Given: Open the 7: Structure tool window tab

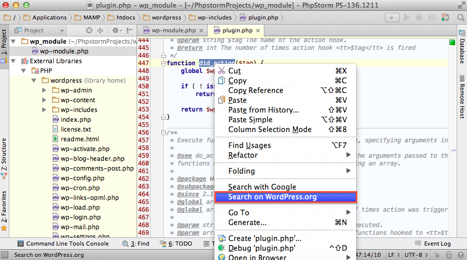Looking at the screenshot, I should point(4,158).
